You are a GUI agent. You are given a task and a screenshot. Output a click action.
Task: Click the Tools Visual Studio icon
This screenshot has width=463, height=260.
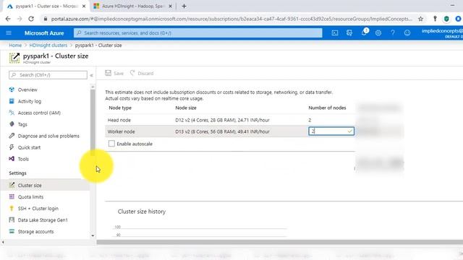[x=12, y=159]
